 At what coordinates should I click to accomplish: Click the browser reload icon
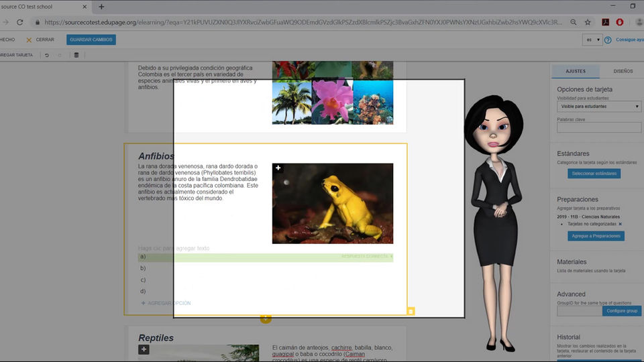coord(19,22)
